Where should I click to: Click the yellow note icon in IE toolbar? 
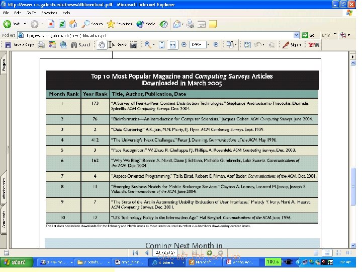tap(213, 24)
